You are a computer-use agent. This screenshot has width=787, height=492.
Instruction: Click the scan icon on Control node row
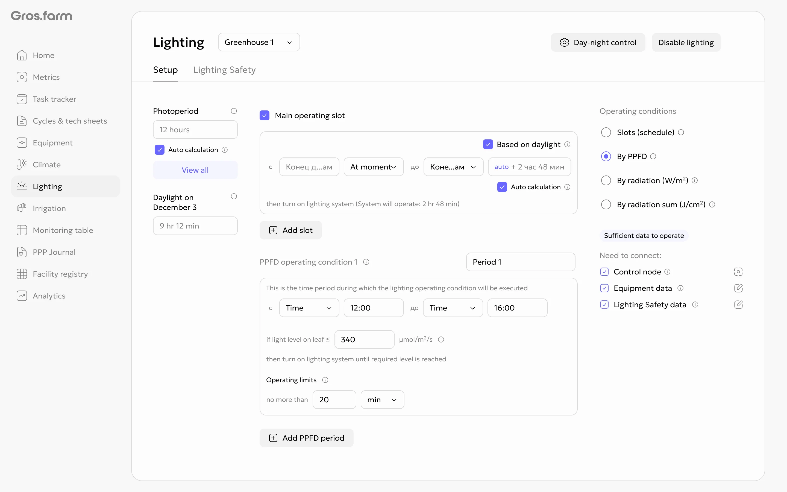coord(738,272)
